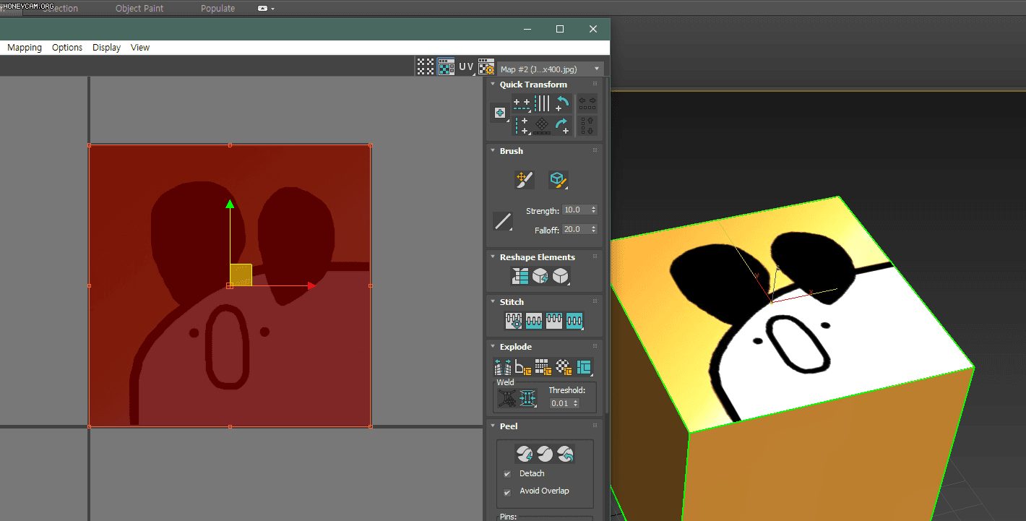Viewport: 1026px width, 521px height.
Task: Open the Map #2 texture dropdown
Action: (x=551, y=69)
